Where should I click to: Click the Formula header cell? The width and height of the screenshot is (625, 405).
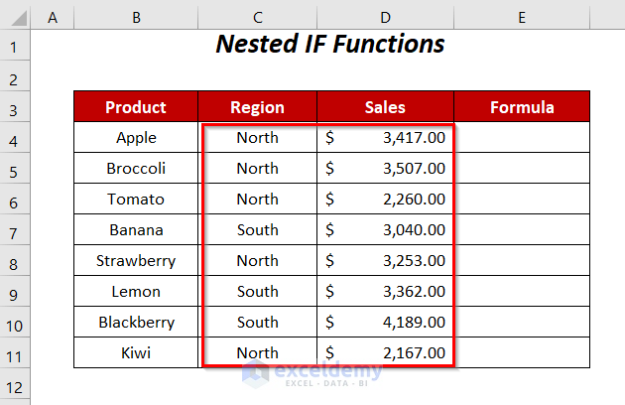[x=522, y=107]
